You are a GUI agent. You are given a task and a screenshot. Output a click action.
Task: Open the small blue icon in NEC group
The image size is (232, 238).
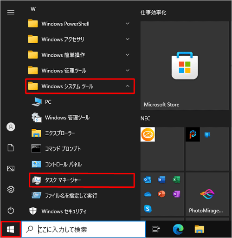click(207, 134)
